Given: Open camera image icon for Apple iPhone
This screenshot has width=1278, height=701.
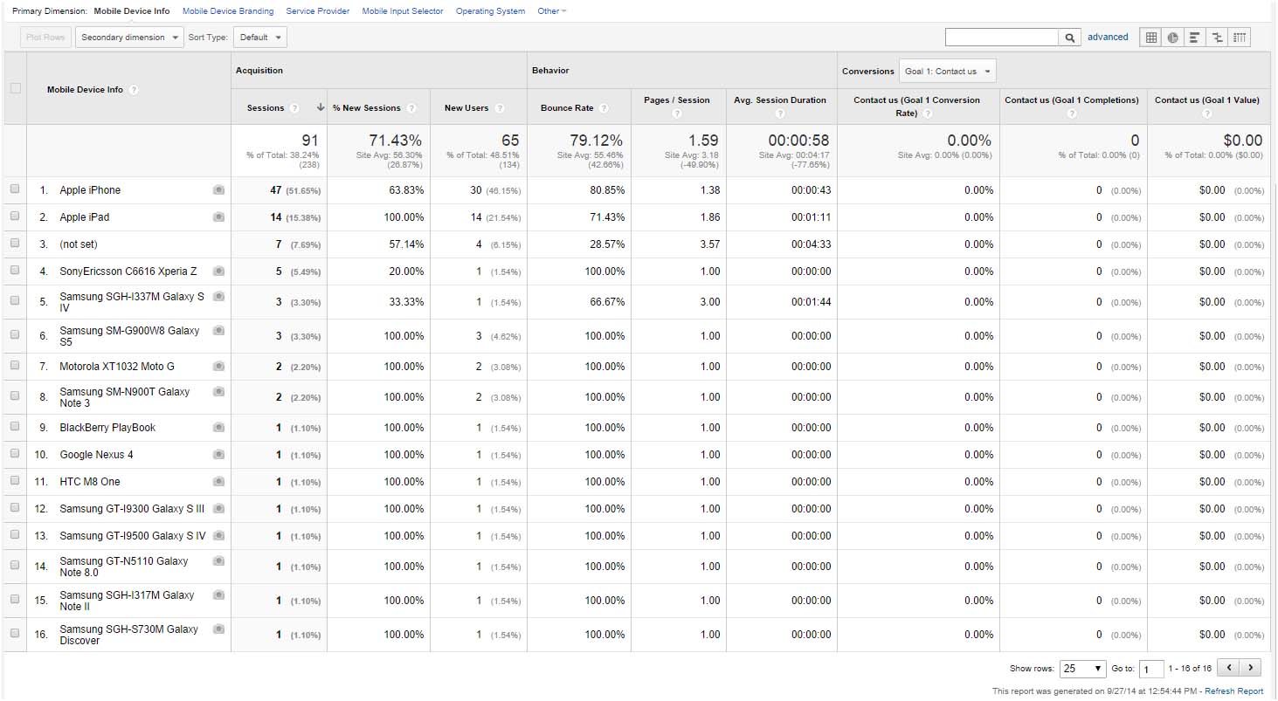Looking at the screenshot, I should [218, 190].
